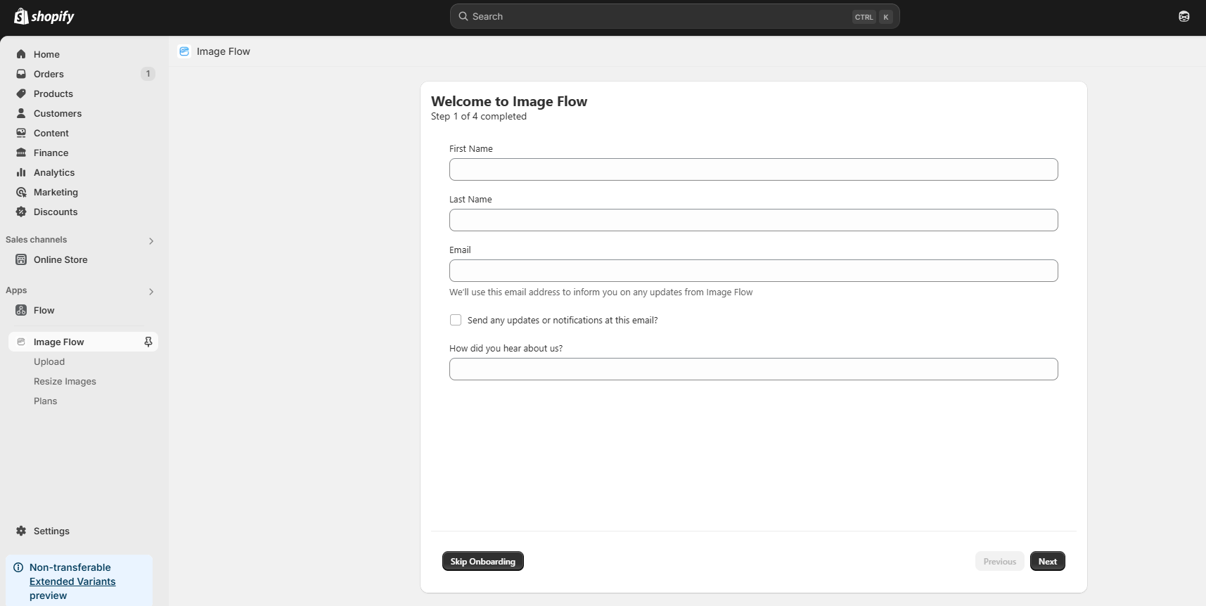Open the Marketing menu item
Image resolution: width=1206 pixels, height=606 pixels.
tap(84, 192)
